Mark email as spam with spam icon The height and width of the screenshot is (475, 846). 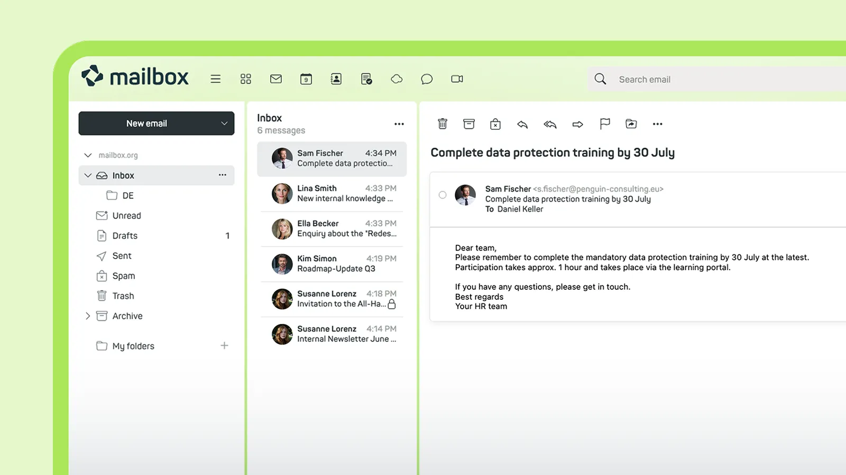point(495,123)
